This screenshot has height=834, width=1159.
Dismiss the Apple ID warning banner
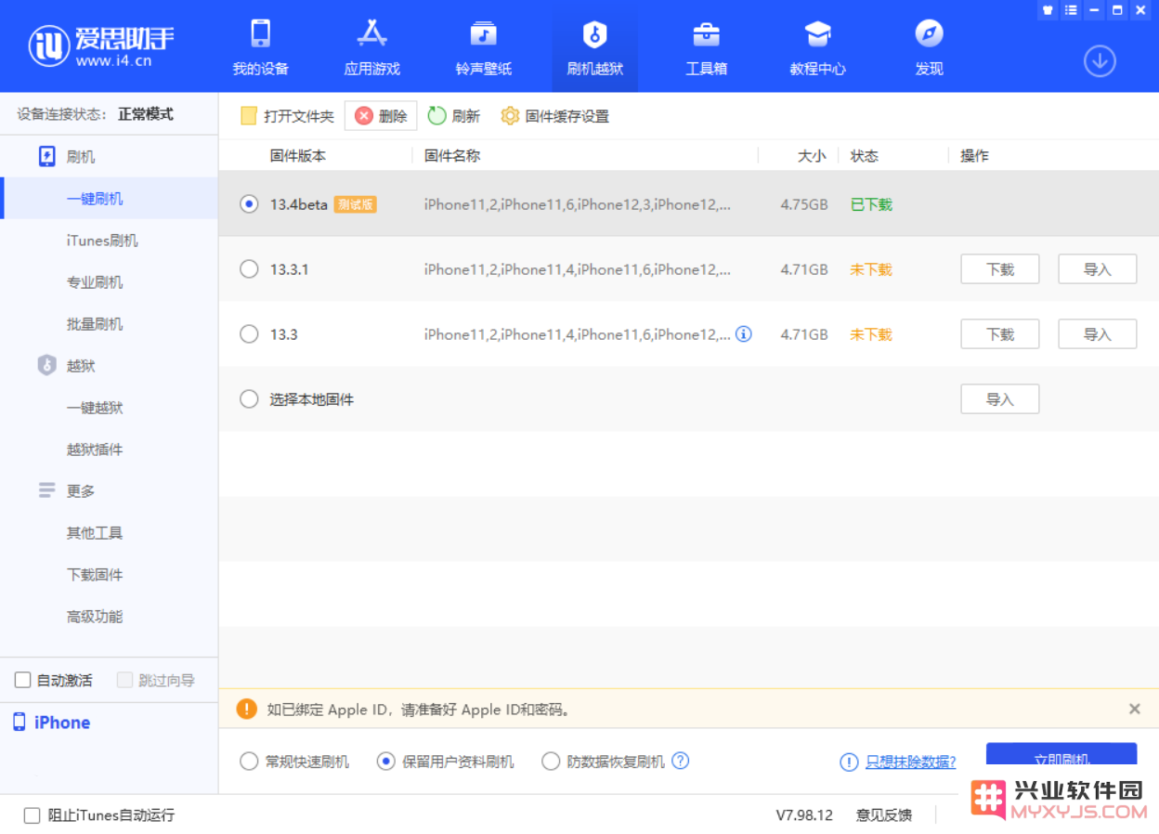1134,709
